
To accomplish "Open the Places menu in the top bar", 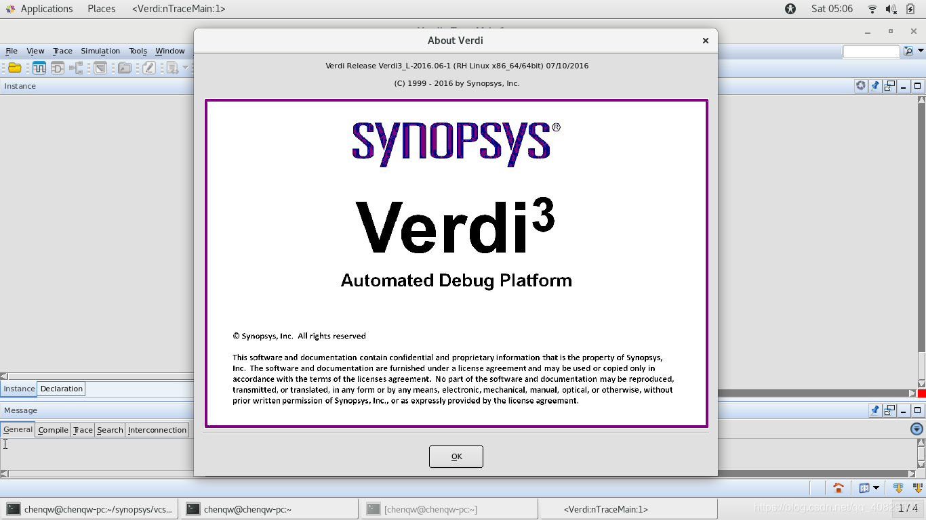I will [x=102, y=9].
